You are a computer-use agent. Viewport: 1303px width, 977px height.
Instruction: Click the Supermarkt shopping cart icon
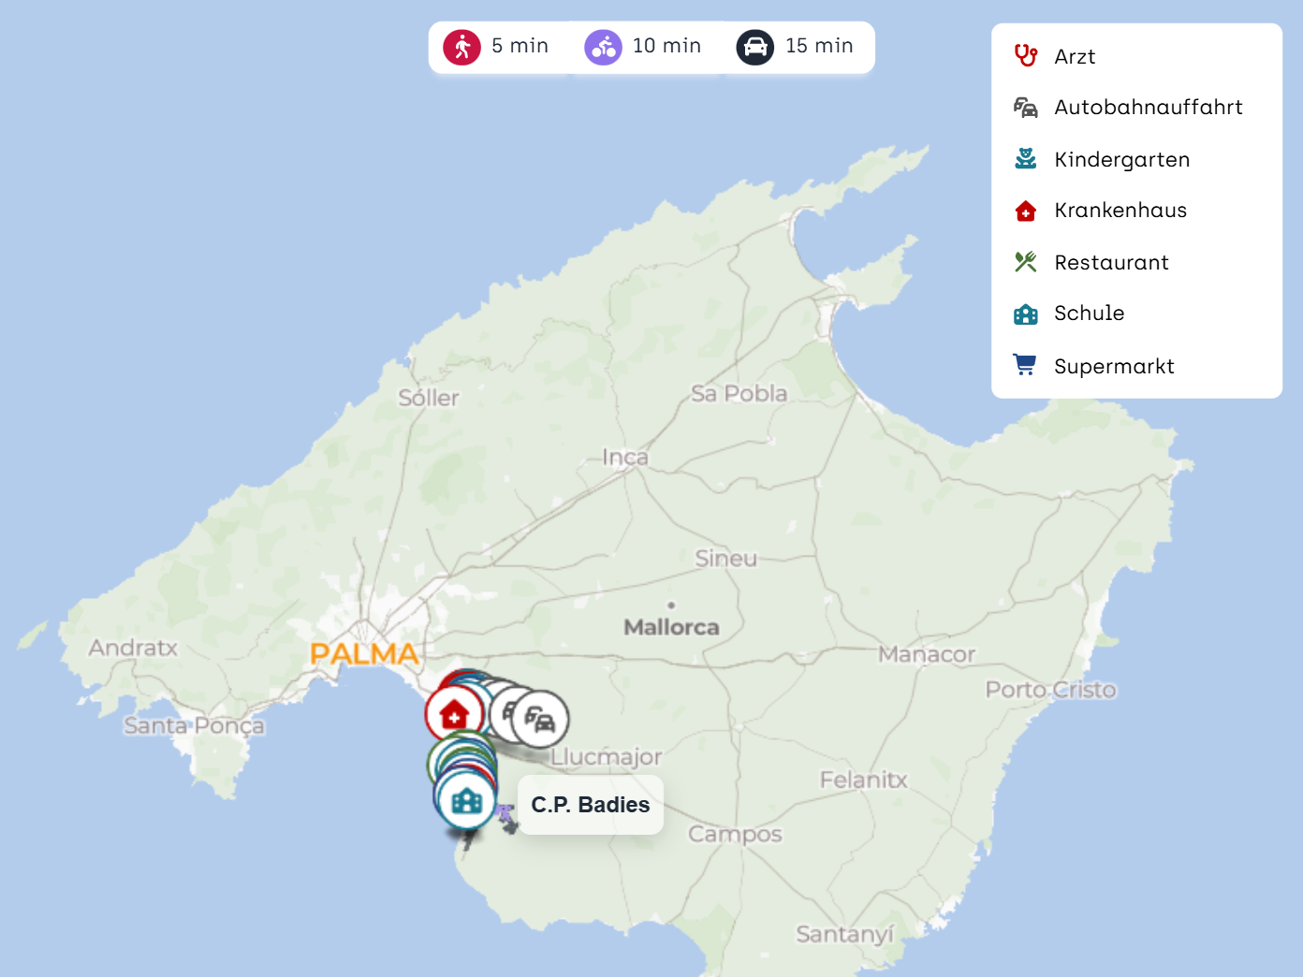(x=1026, y=365)
